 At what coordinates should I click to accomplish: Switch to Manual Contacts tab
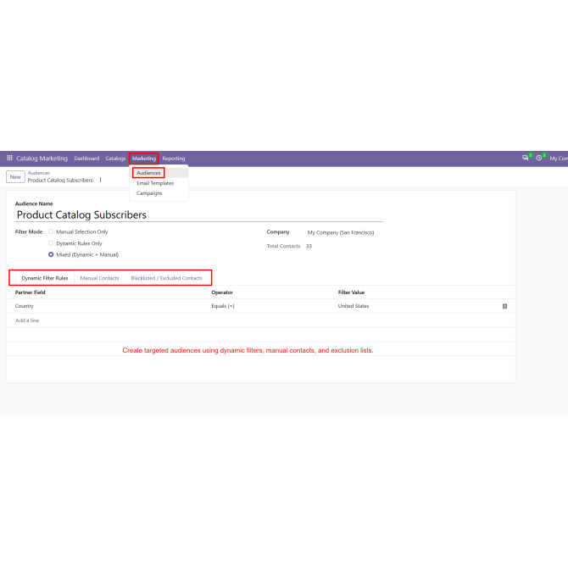click(99, 278)
